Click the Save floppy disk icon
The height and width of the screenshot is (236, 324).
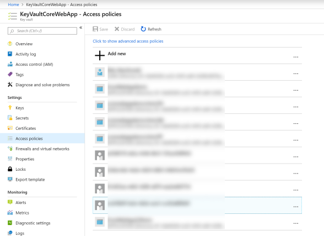(x=95, y=29)
